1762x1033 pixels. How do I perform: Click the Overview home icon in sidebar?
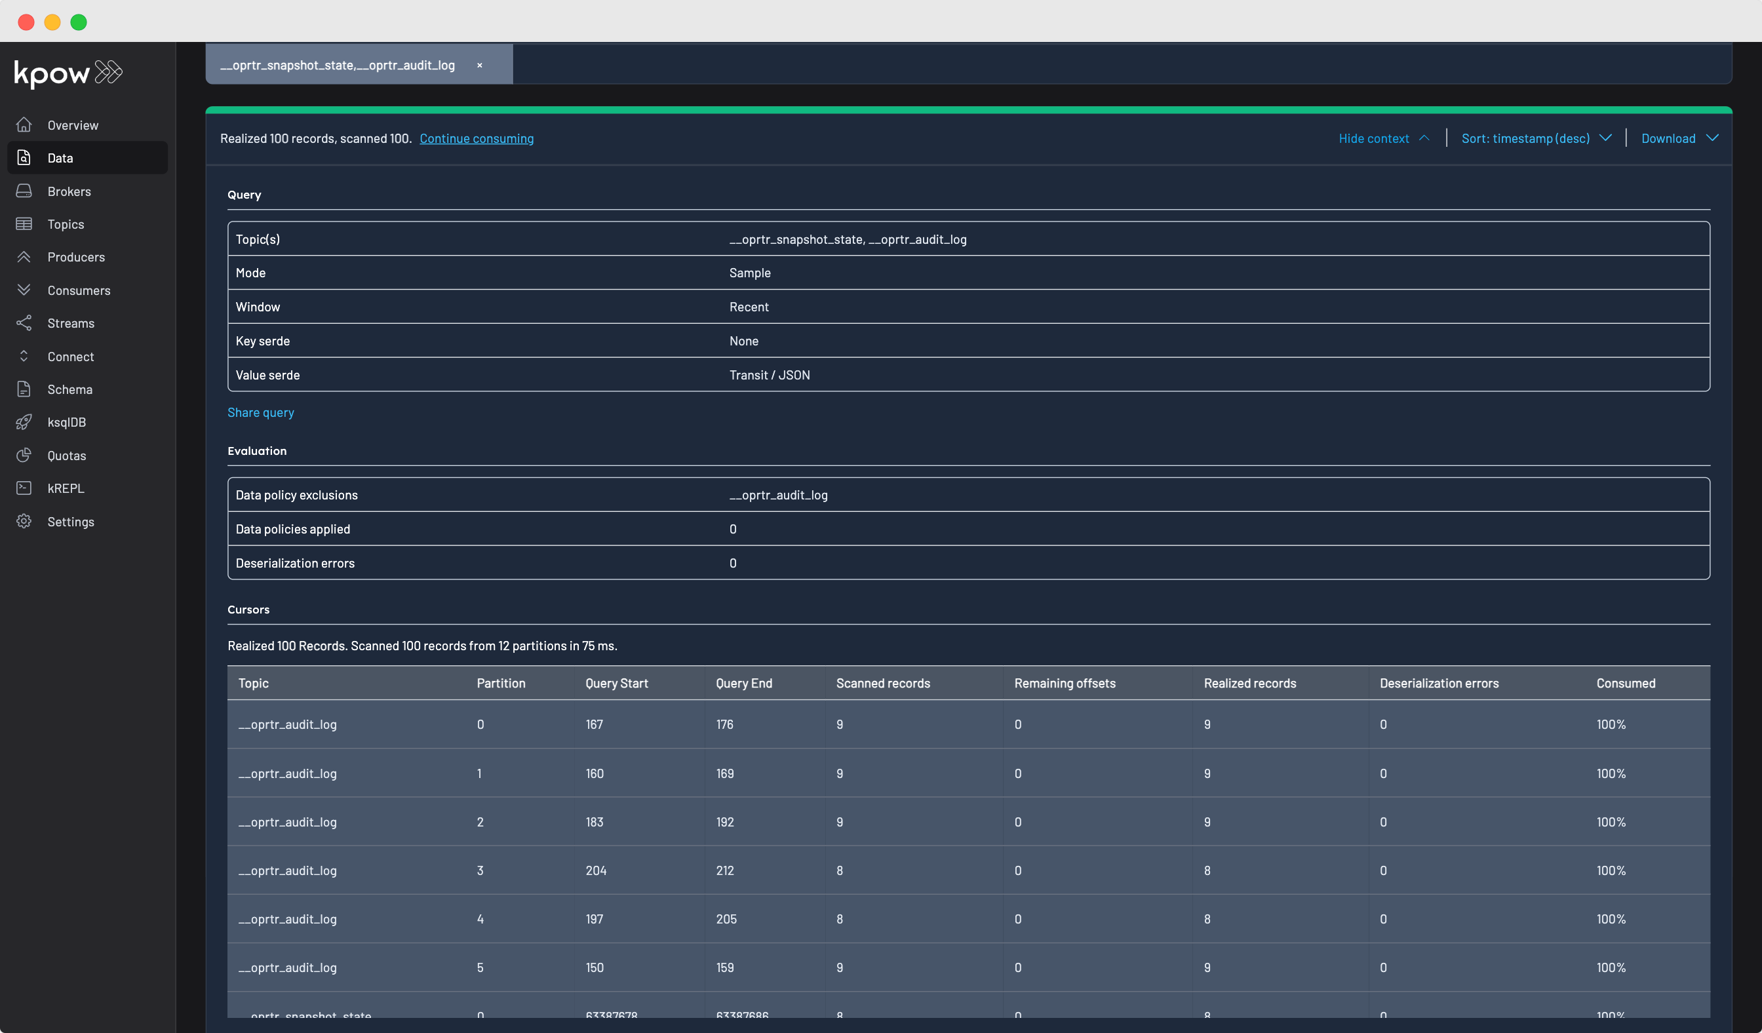(24, 125)
